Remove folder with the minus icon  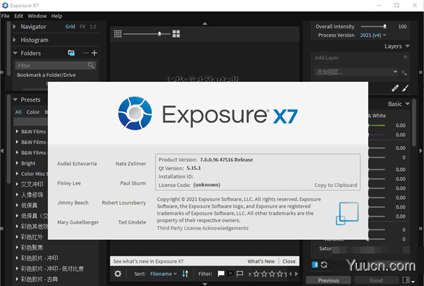tap(86, 53)
